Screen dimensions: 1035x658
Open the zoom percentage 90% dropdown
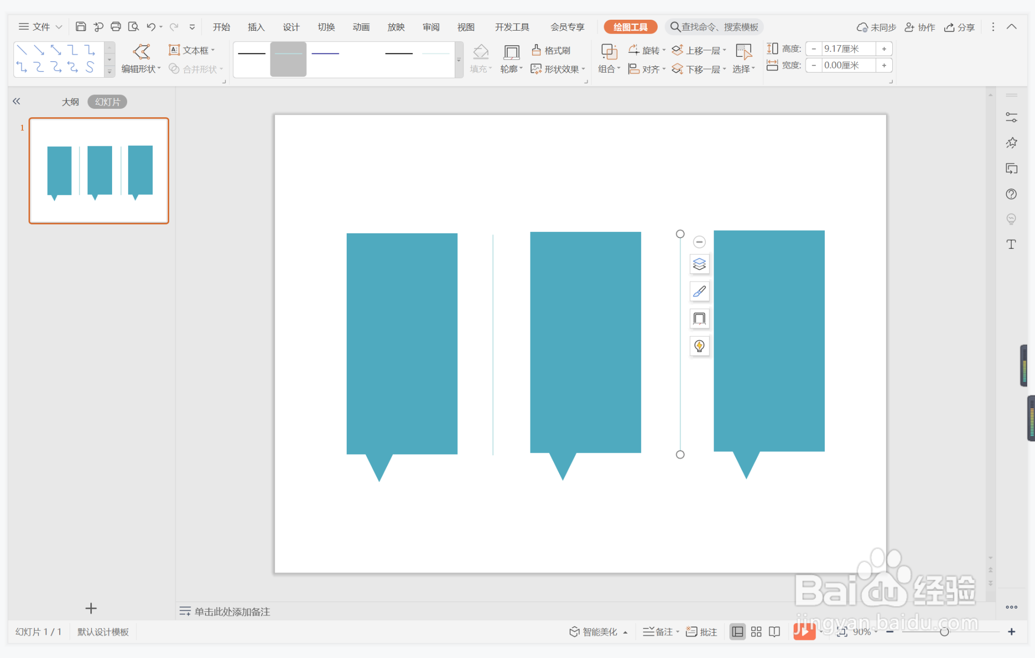tap(876, 632)
